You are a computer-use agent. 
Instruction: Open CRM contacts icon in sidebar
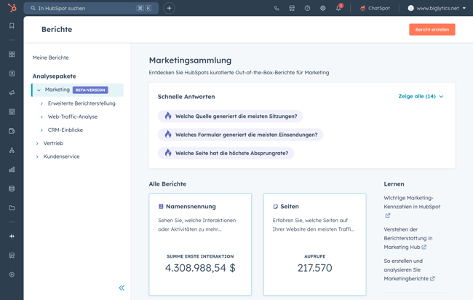point(12,74)
